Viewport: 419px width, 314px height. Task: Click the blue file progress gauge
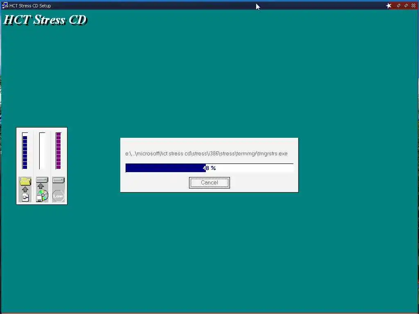coord(25,151)
